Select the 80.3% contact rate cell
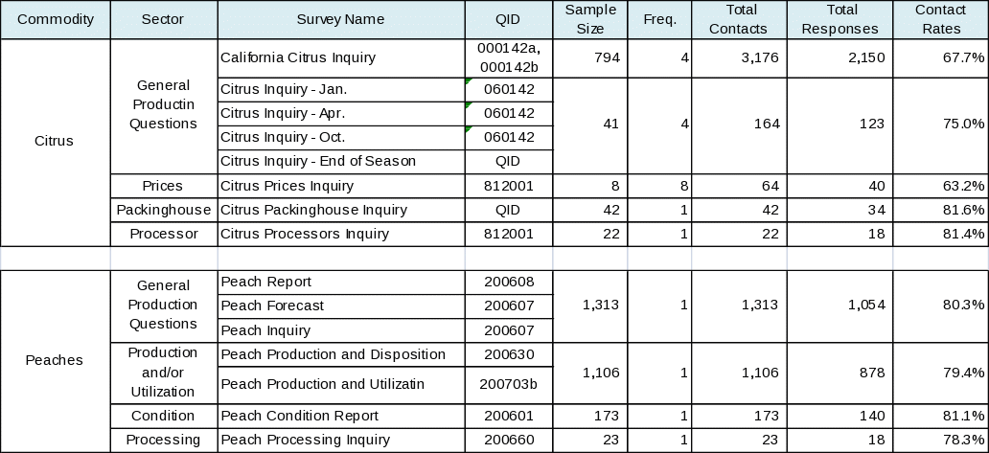The height and width of the screenshot is (453, 989). click(940, 306)
